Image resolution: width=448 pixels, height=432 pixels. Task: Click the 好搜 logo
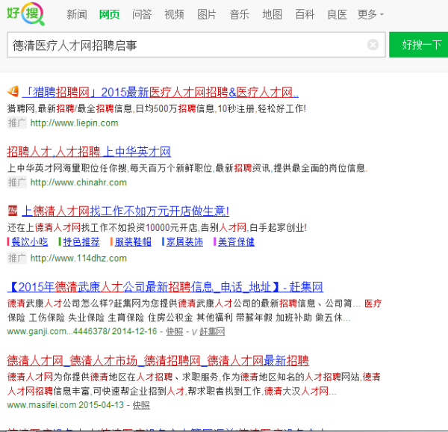pos(25,13)
